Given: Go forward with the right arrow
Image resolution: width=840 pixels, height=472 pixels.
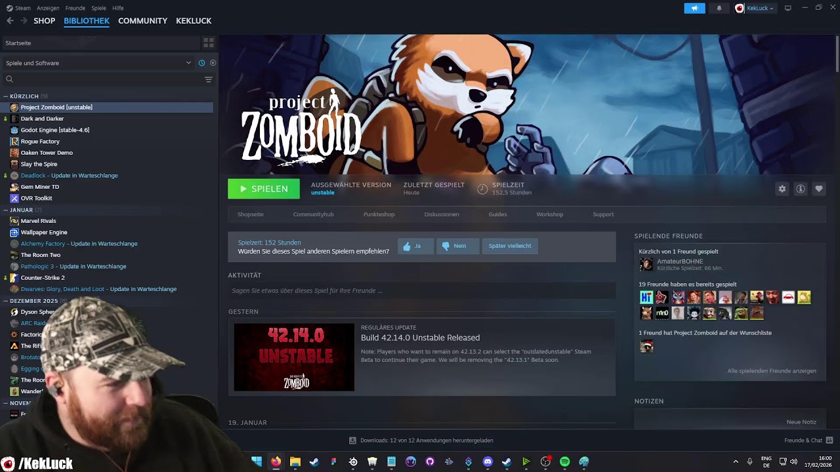Looking at the screenshot, I should 24,21.
